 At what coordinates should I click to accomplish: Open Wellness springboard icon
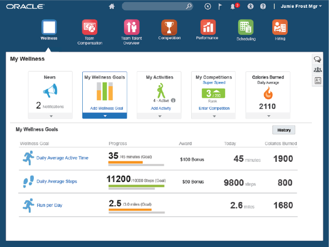tap(49, 27)
